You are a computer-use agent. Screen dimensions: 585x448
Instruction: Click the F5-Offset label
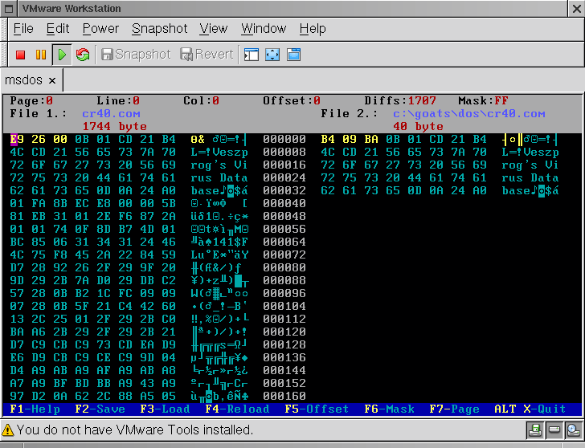click(x=317, y=409)
